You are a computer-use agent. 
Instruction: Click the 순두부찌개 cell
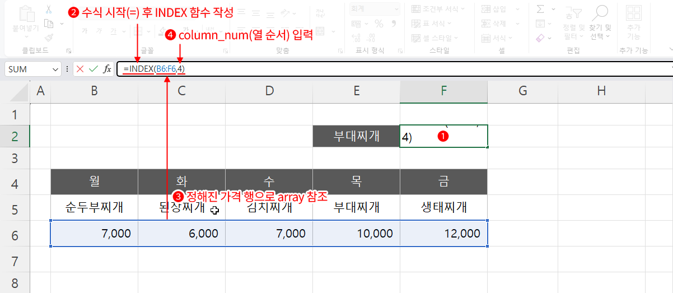(x=94, y=208)
